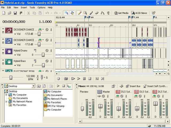The image size is (171, 128).
Task: Open Vol fader type dropdown on Hybrid Drums
Action: pyautogui.click(x=15, y=55)
